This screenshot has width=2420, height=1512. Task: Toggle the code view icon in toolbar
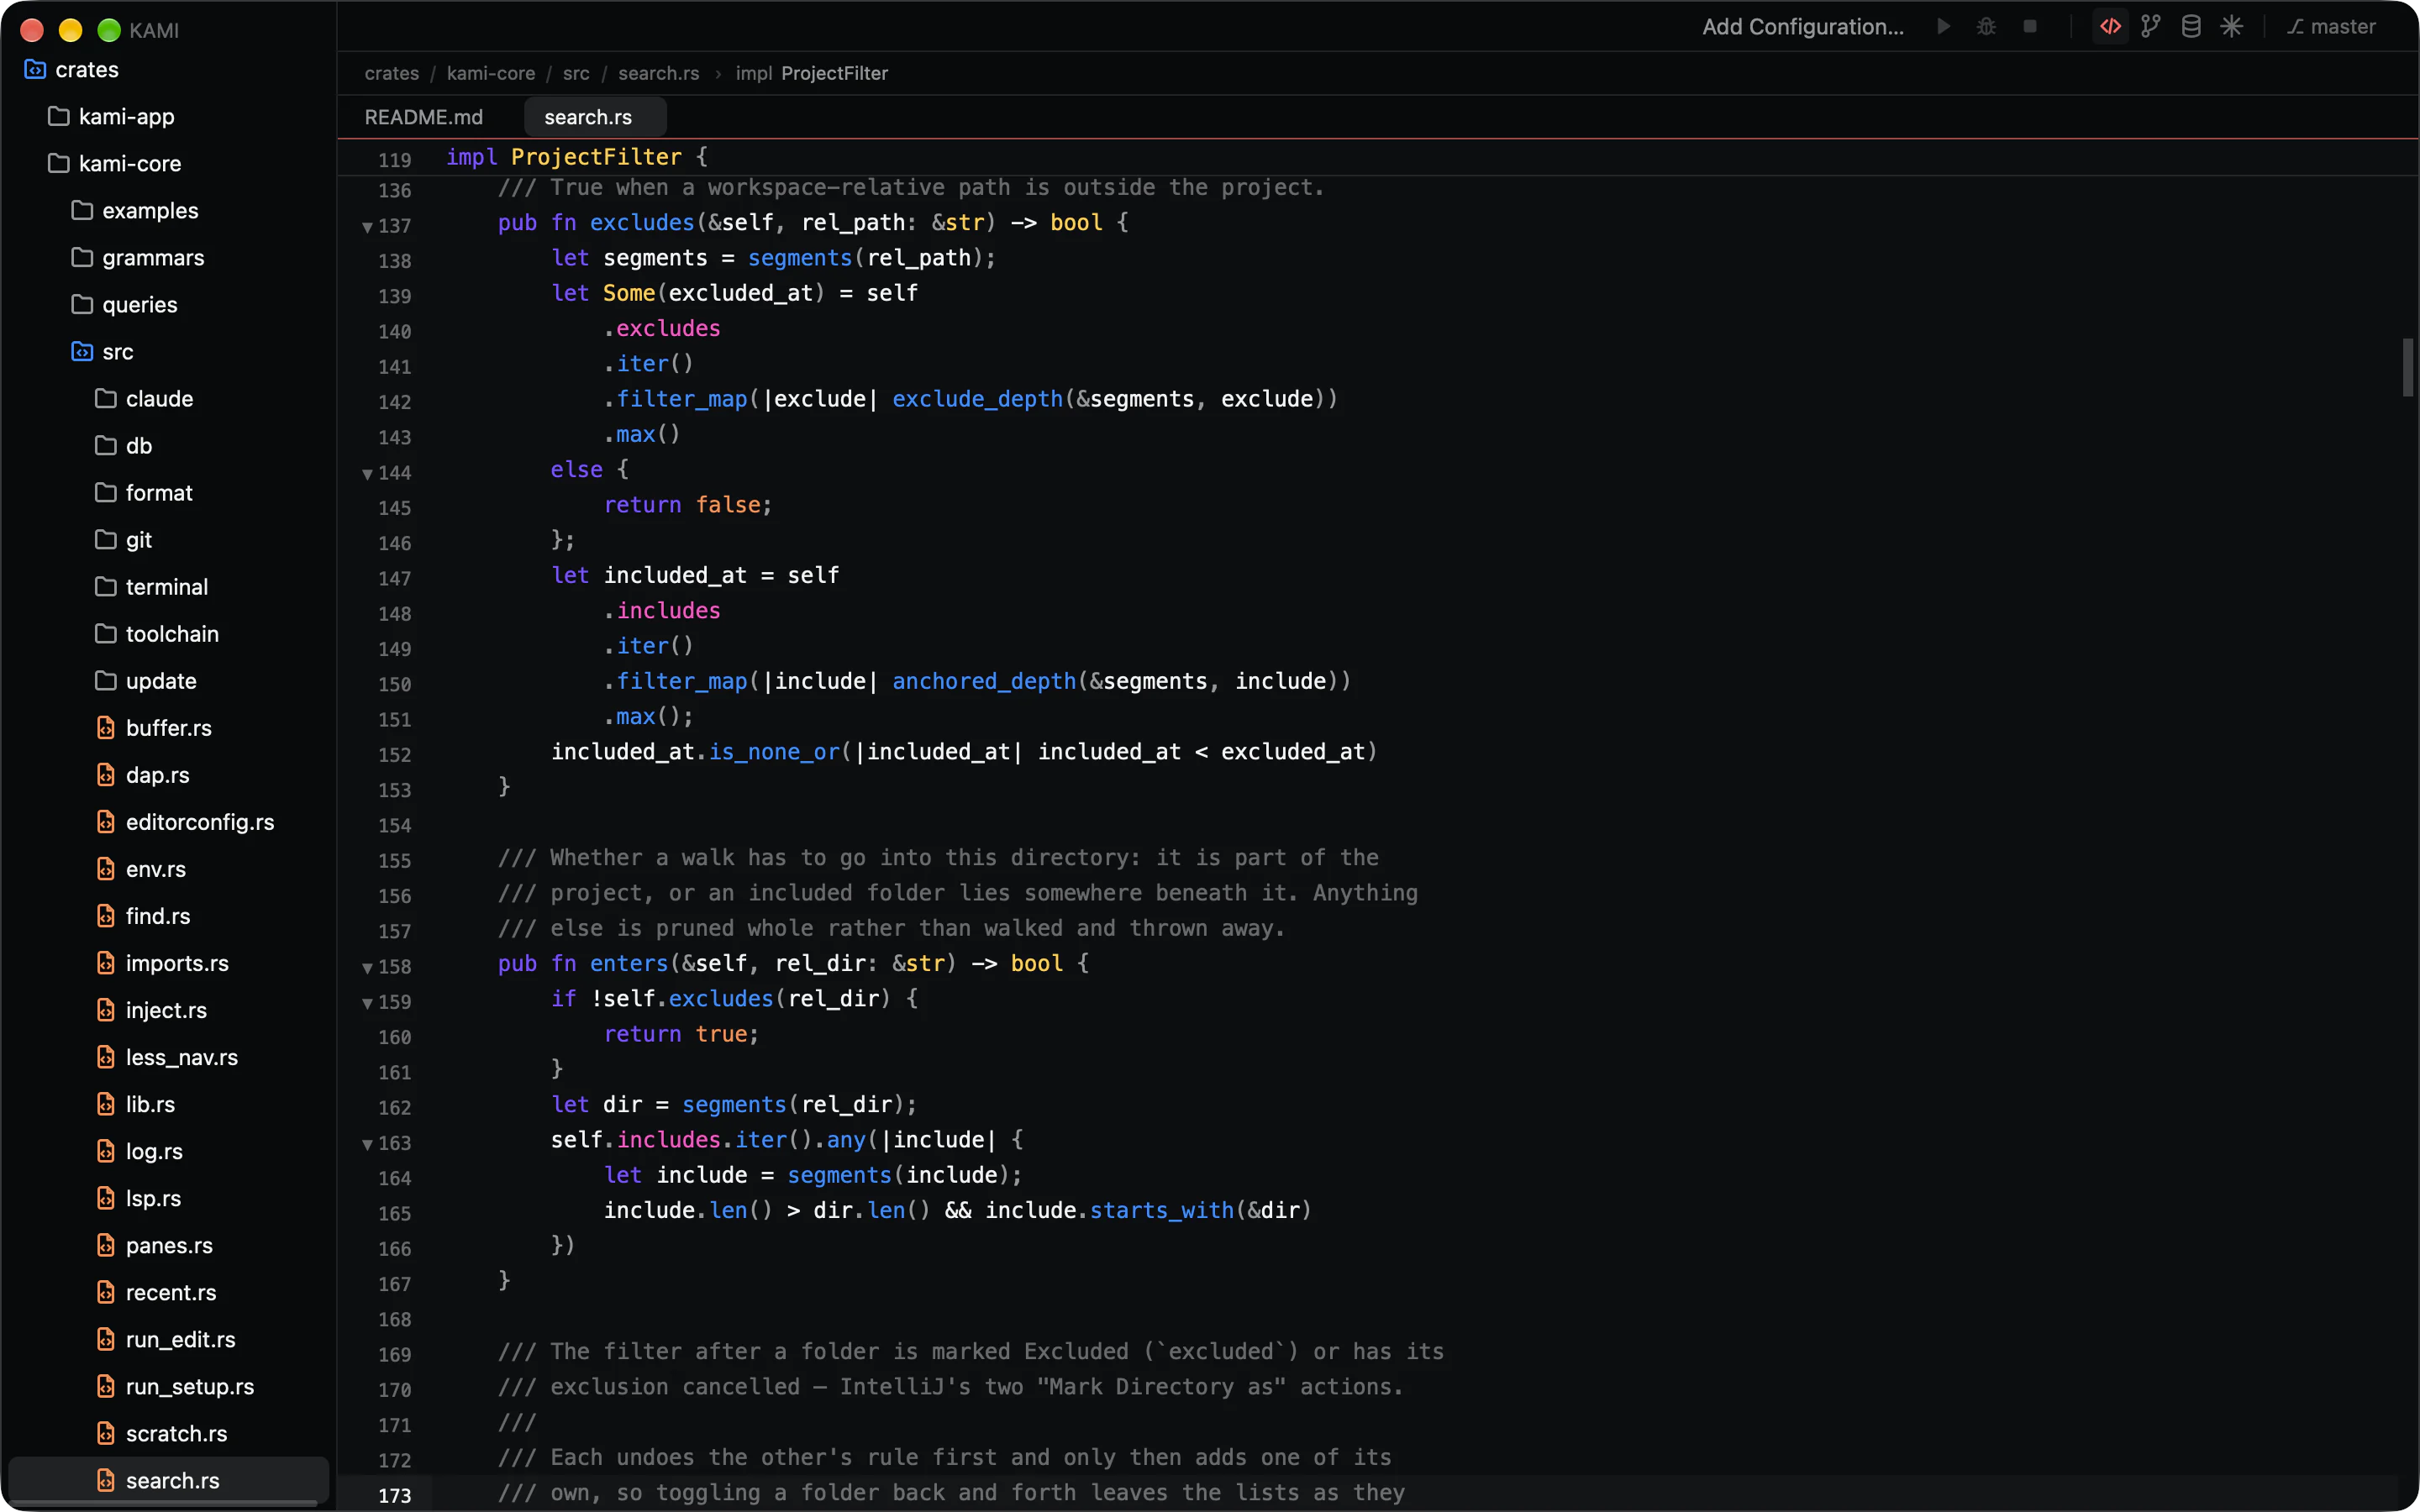(2110, 27)
